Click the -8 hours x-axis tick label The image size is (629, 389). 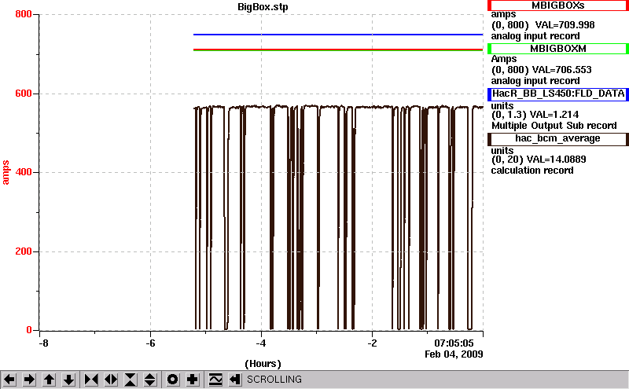(x=43, y=343)
